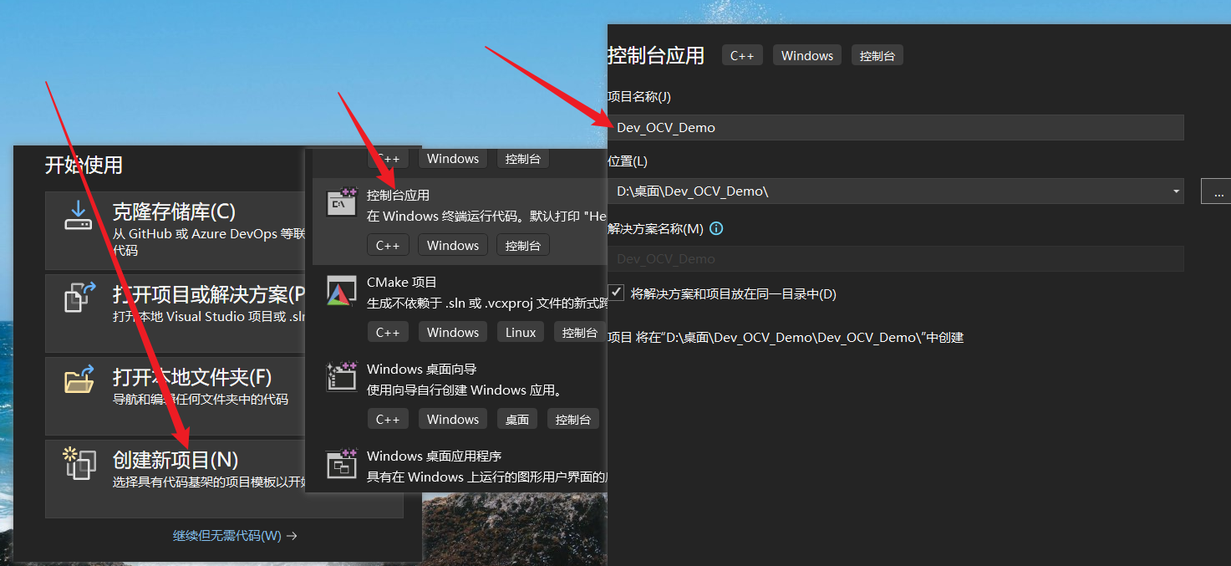Click the open project or solution icon
The image size is (1231, 566).
(x=80, y=297)
